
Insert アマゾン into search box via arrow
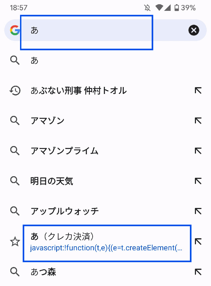(198, 121)
